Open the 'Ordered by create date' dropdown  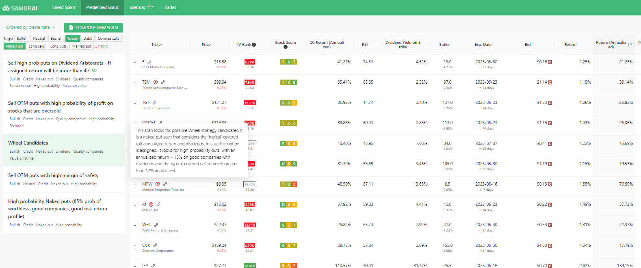(30, 28)
